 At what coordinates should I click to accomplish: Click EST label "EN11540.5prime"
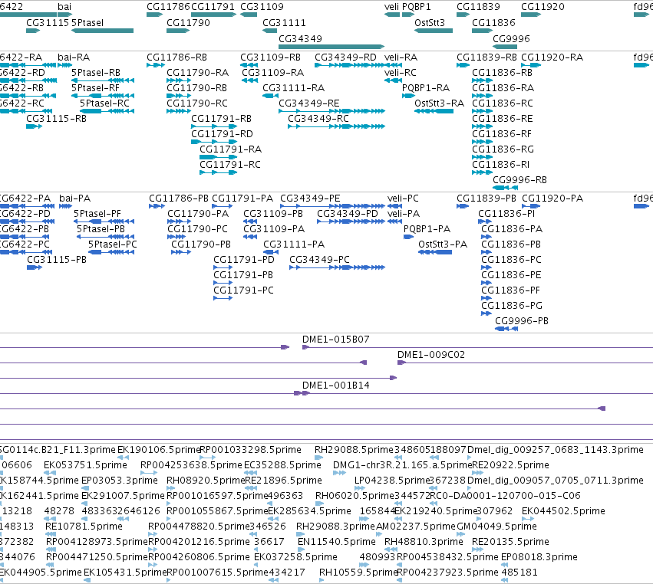click(x=337, y=542)
